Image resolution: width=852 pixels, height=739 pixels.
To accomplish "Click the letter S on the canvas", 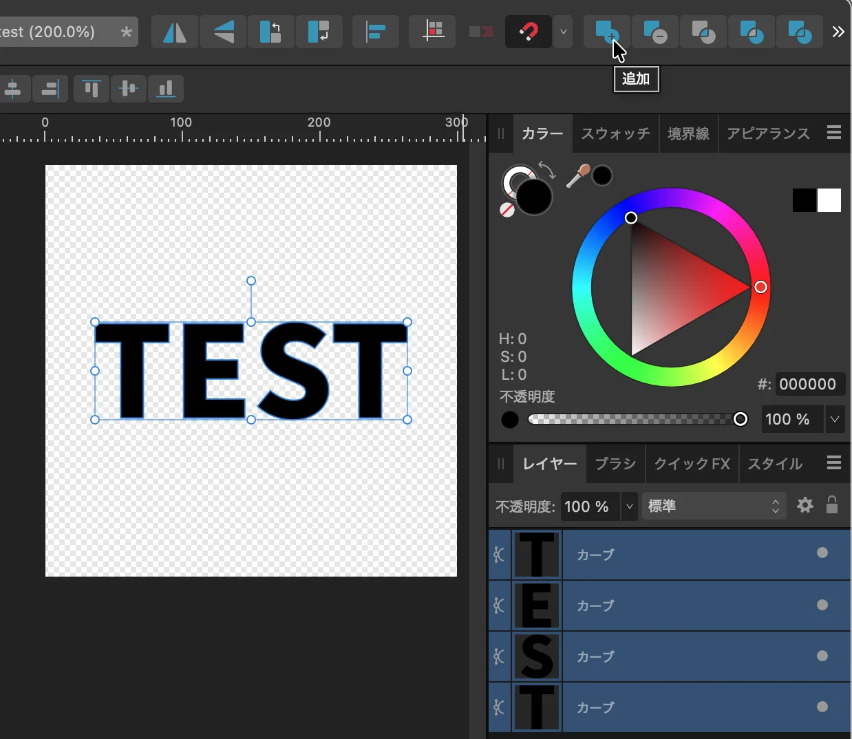I will coord(294,371).
